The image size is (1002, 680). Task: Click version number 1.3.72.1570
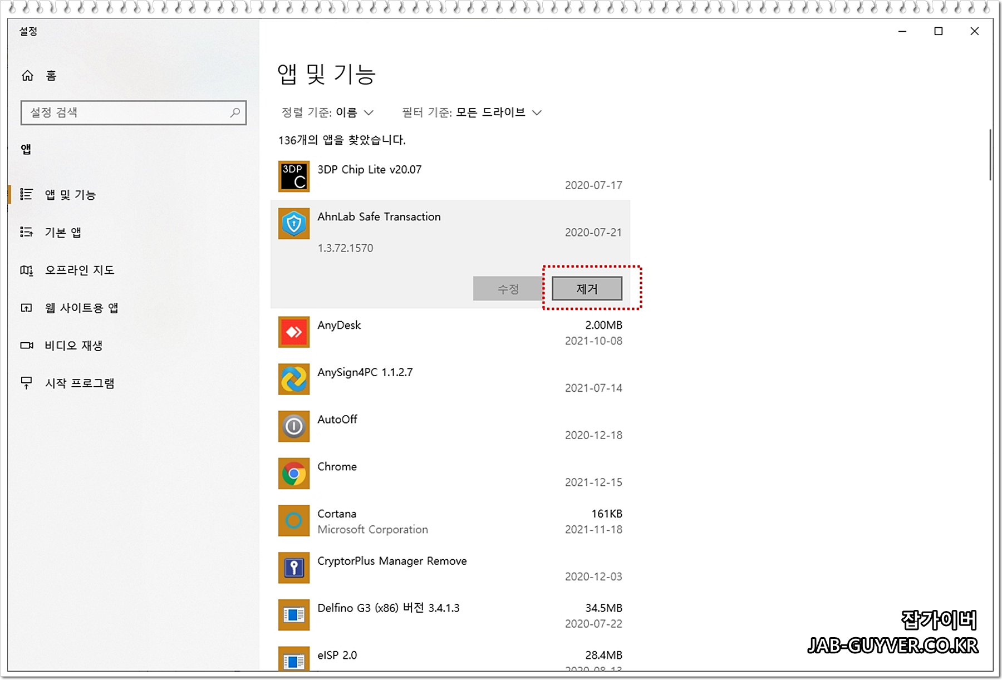tap(346, 248)
